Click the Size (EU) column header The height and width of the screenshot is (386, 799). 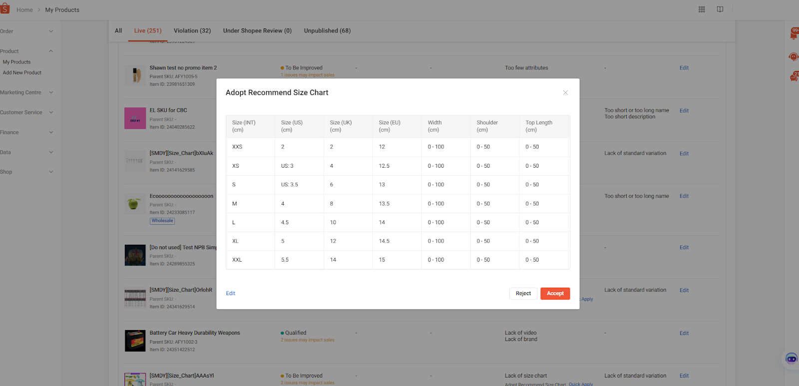click(x=397, y=126)
